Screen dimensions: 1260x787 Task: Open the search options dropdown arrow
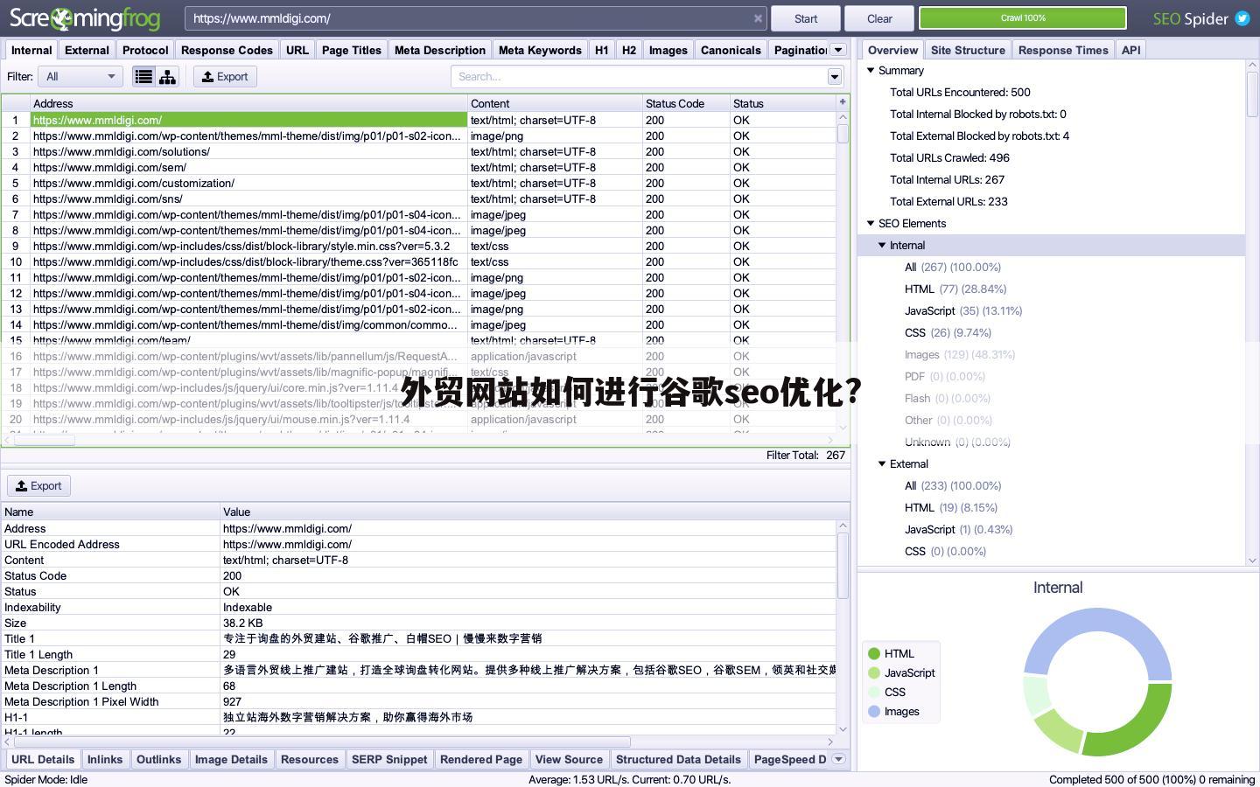[835, 77]
